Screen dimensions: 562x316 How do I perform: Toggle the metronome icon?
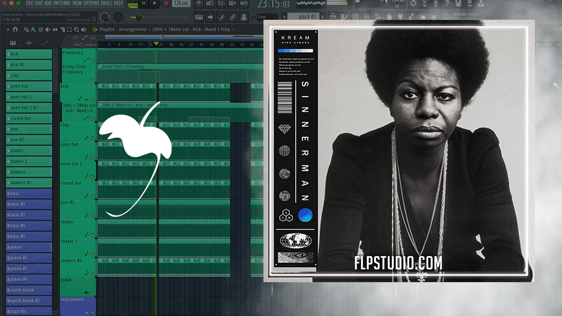pyautogui.click(x=199, y=4)
